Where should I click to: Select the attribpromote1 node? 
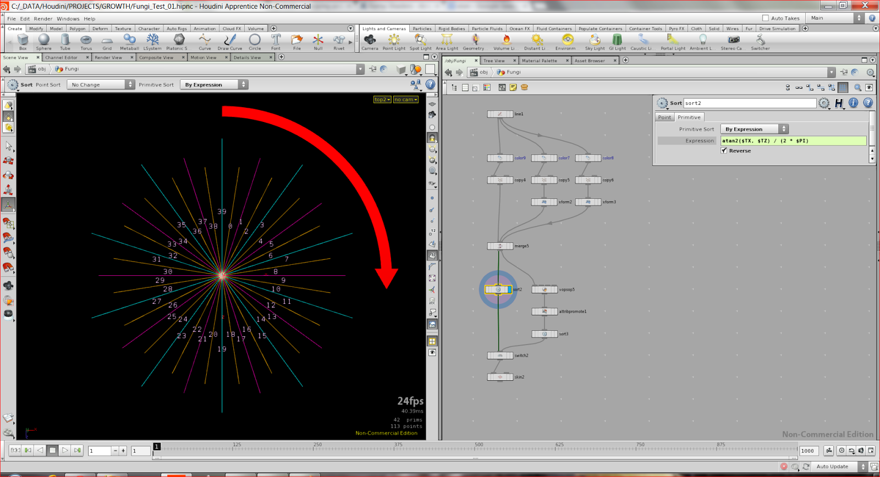[x=544, y=312]
